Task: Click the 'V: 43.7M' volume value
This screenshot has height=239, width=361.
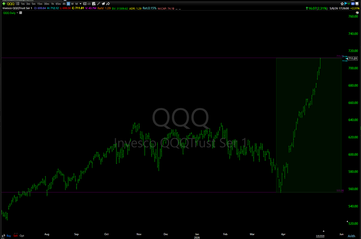Action: click(91, 8)
